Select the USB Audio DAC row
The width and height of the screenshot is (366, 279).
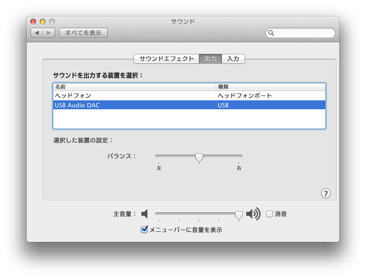189,106
